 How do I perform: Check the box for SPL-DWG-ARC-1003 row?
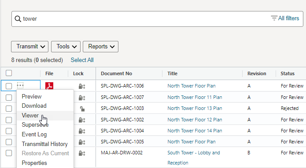[x=9, y=109]
